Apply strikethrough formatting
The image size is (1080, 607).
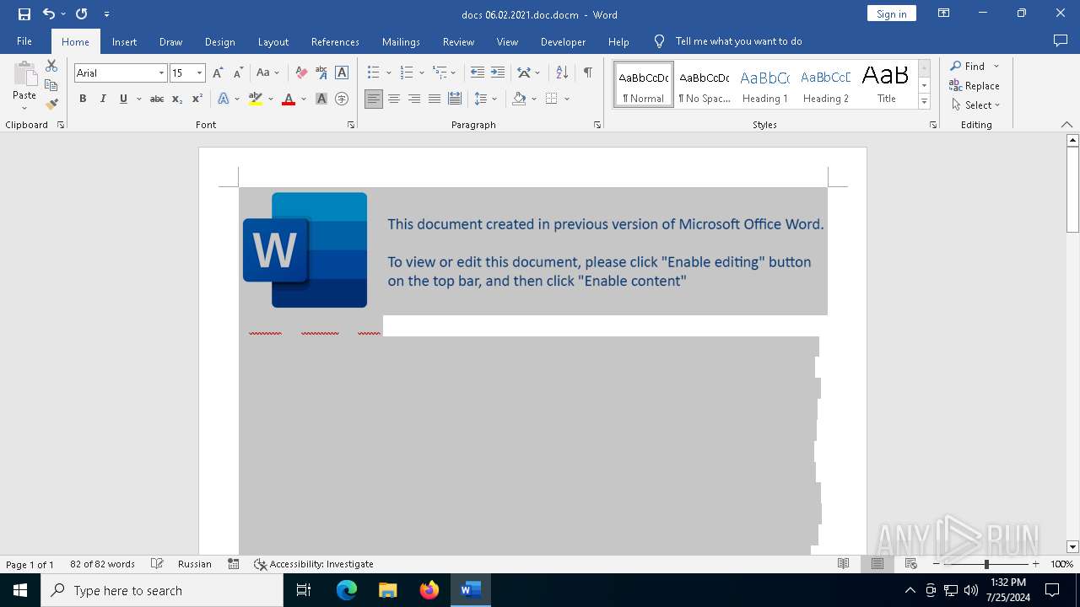click(157, 99)
